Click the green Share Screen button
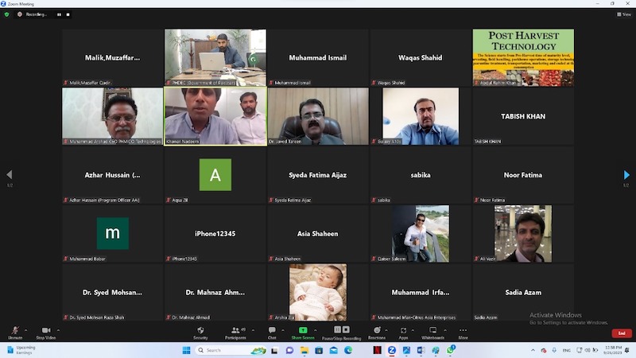 pos(303,332)
